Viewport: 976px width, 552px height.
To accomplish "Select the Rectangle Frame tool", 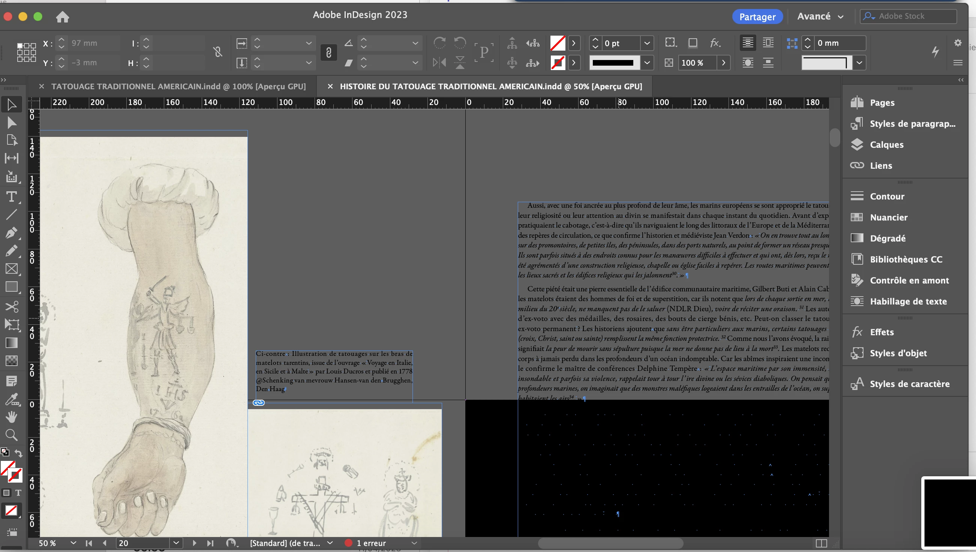I will tap(11, 269).
